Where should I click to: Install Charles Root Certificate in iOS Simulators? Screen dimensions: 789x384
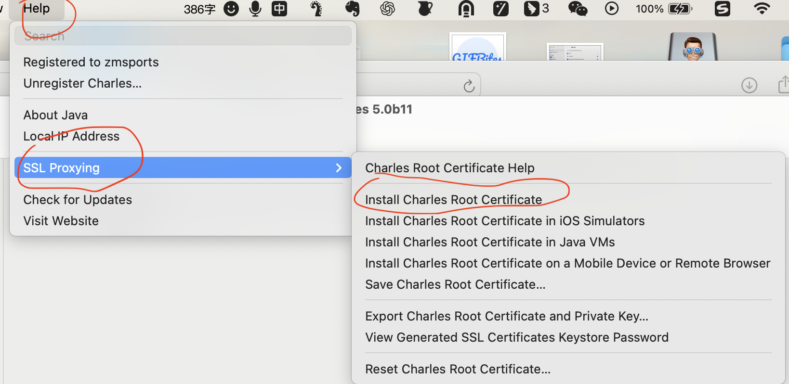pos(505,221)
